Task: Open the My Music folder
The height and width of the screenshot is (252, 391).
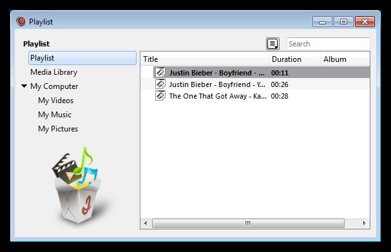Action: click(x=55, y=115)
